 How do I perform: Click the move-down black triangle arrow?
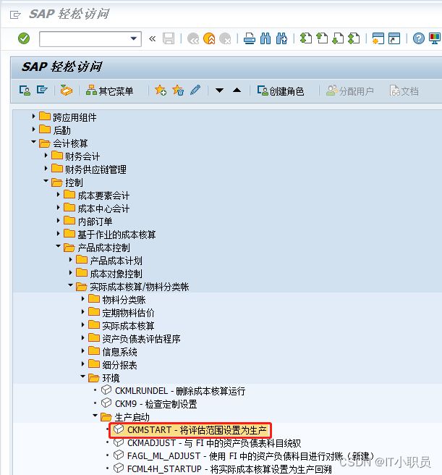(220, 91)
